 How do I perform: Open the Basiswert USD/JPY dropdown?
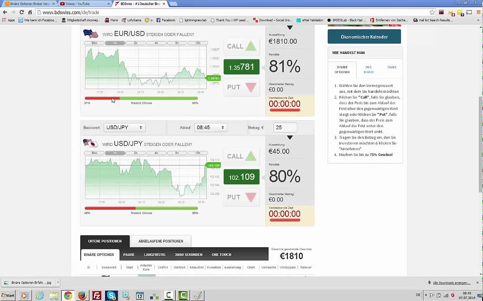click(124, 128)
